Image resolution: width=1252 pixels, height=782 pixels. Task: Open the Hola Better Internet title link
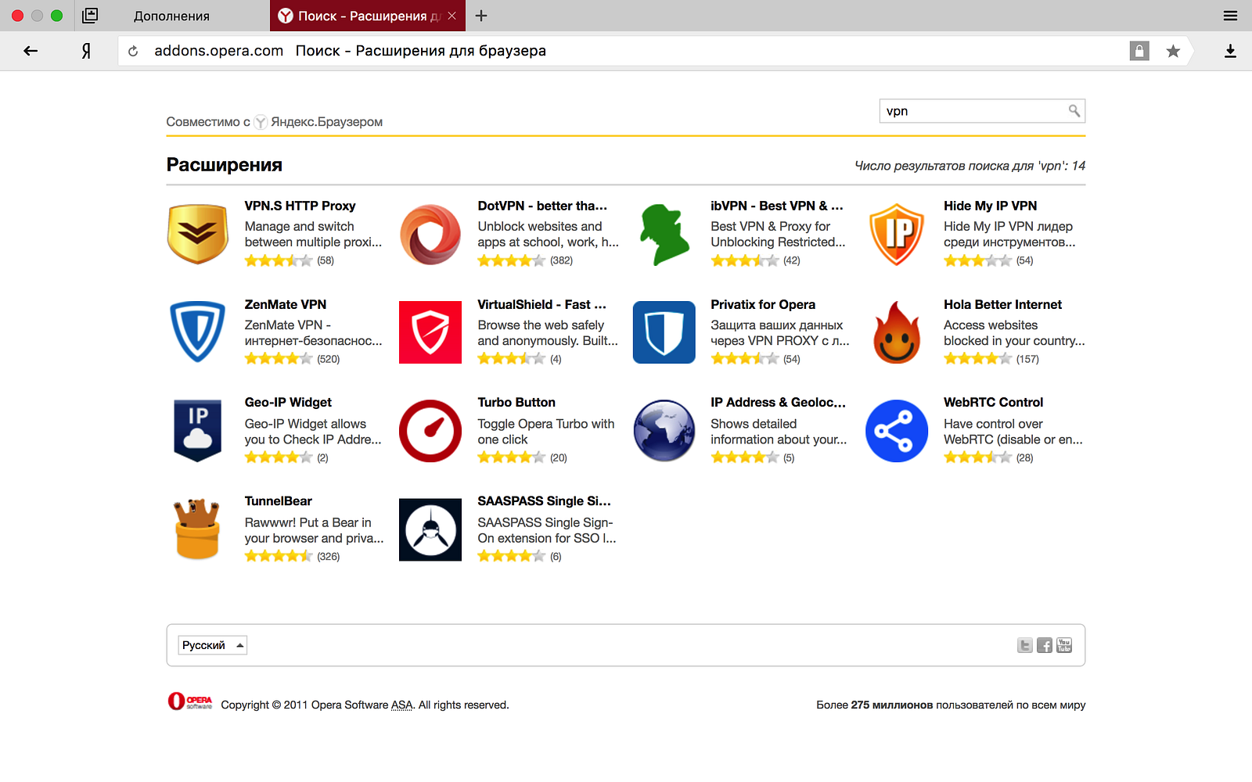pyautogui.click(x=1002, y=304)
